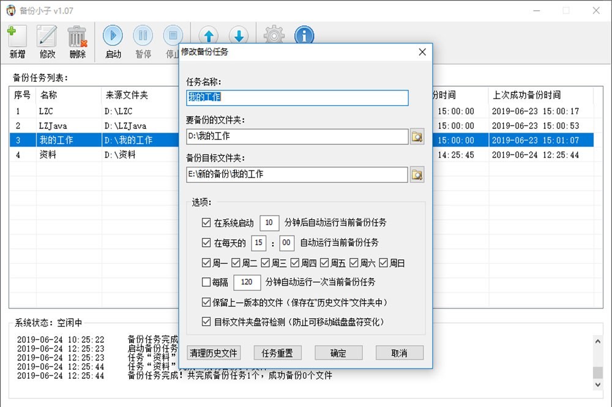Uncheck the 周三 weekday checkbox
The width and height of the screenshot is (612, 407).
pos(265,263)
